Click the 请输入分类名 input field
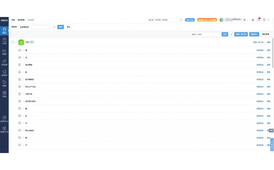Image resolution: width=274 pixels, height=170 pixels. tap(206, 34)
